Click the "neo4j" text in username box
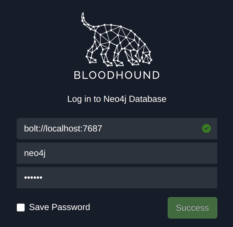Screen dimensions: 233x227 point(35,153)
